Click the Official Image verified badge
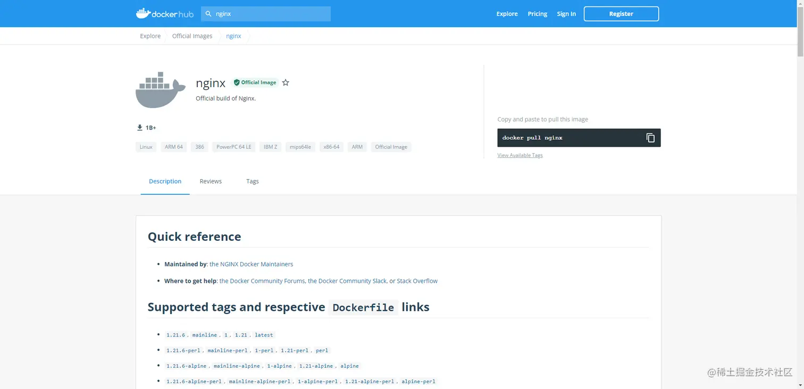The width and height of the screenshot is (804, 389). pyautogui.click(x=255, y=82)
